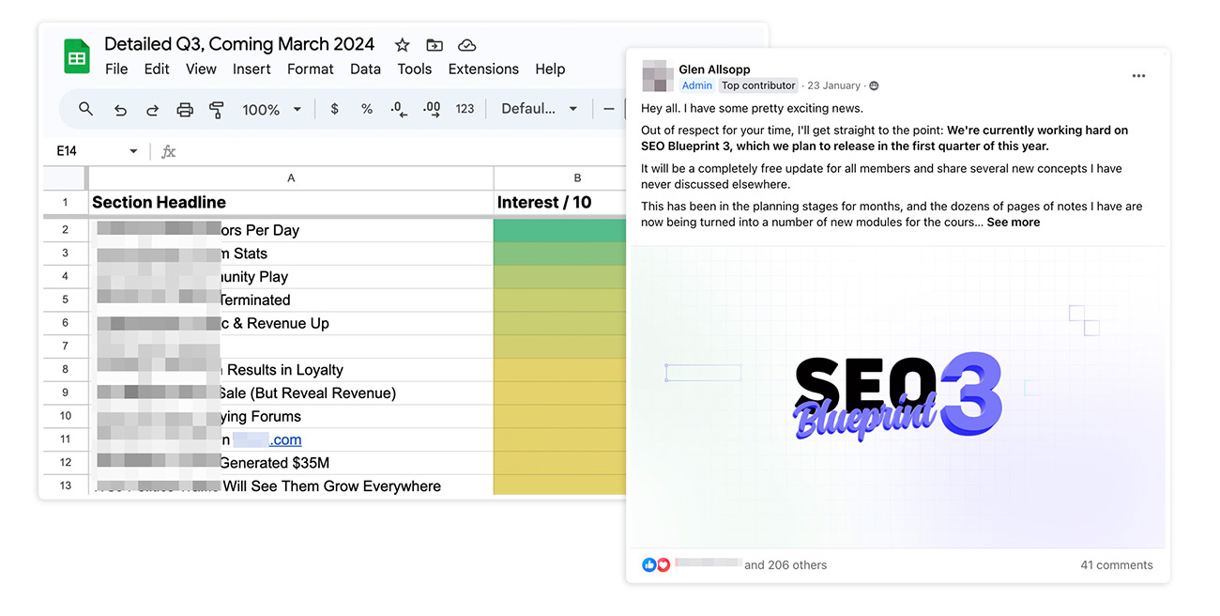Viewport: 1220px width, 616px height.
Task: Select column A header
Action: (291, 177)
